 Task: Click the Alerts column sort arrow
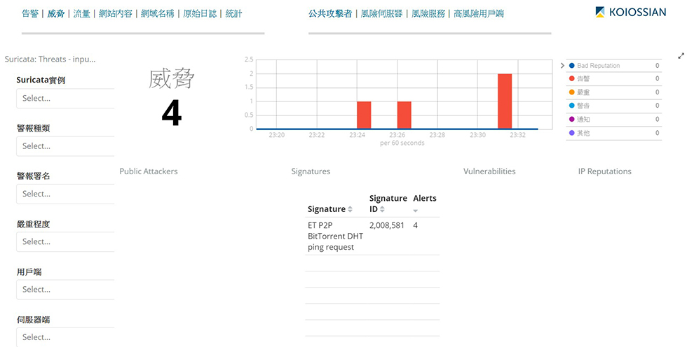click(x=416, y=211)
